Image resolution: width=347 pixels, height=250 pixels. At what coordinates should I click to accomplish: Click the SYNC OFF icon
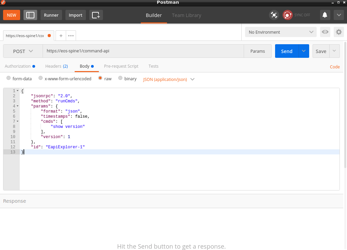288,15
